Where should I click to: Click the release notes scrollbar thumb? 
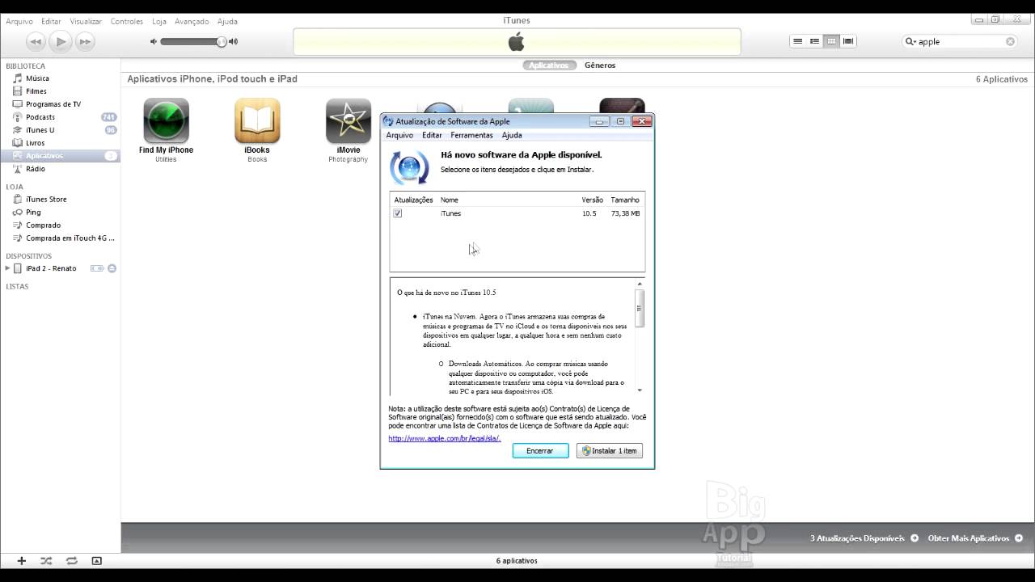tap(640, 308)
